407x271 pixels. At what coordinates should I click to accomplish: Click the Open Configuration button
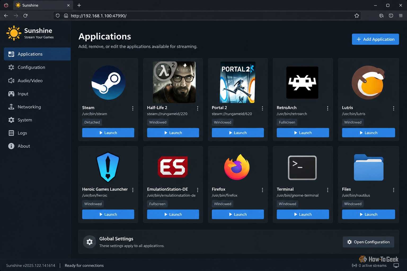(368, 242)
